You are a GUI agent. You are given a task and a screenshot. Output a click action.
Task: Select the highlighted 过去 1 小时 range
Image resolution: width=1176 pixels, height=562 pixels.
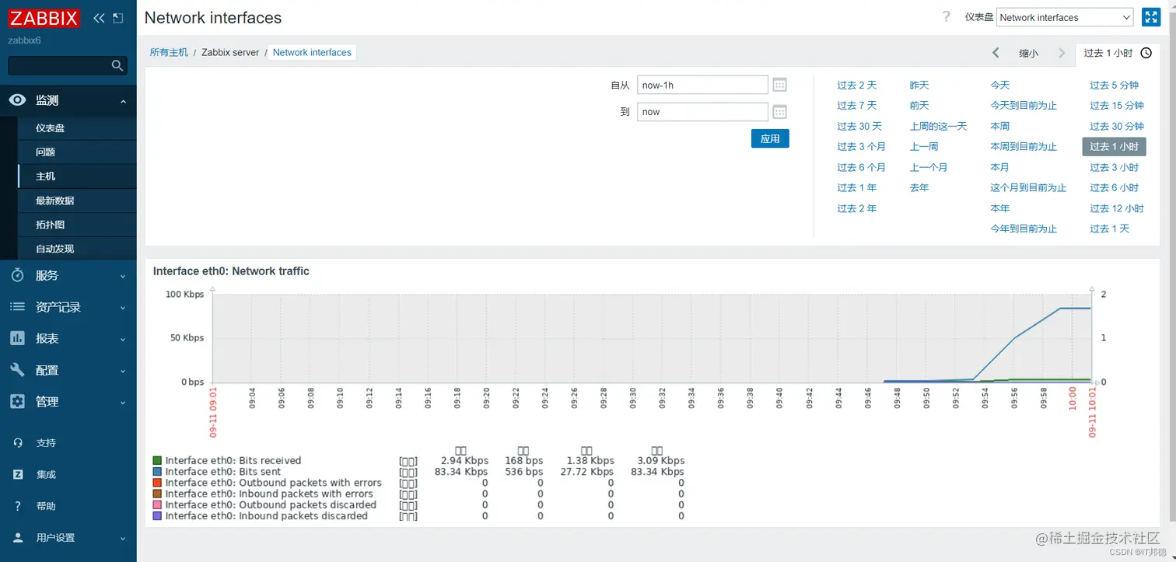coord(1114,146)
